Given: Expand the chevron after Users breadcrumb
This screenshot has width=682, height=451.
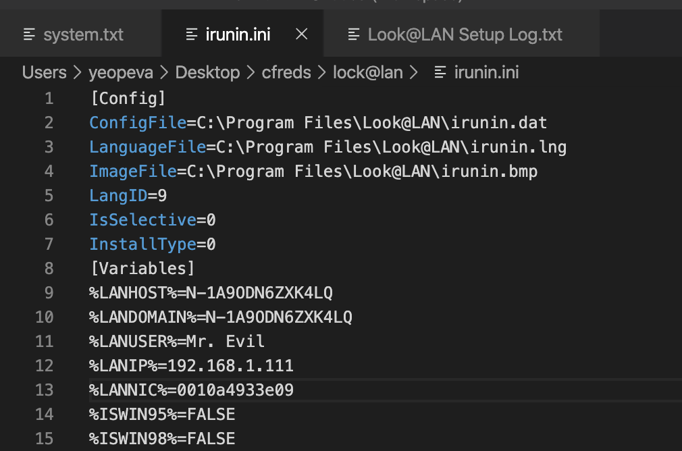Looking at the screenshot, I should (78, 72).
